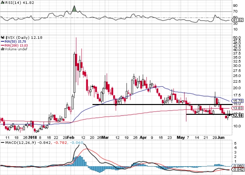Click the red MA(200) legend line marker
The width and height of the screenshot is (245, 175).
[3, 45]
